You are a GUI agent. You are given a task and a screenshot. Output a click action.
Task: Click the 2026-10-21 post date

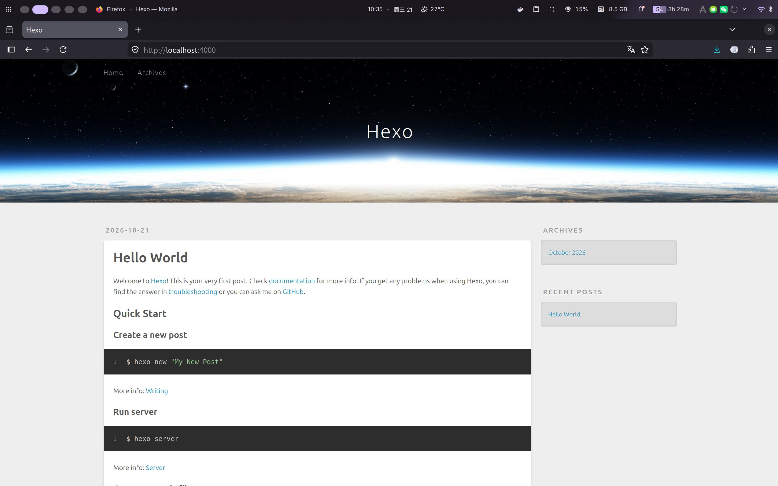(x=128, y=230)
